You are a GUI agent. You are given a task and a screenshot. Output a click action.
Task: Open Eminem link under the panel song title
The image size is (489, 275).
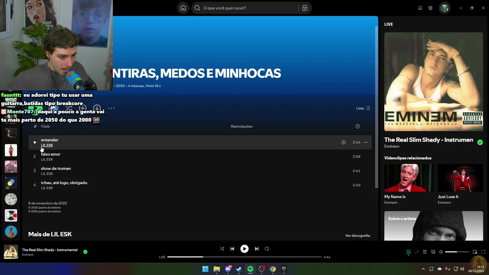coord(392,146)
